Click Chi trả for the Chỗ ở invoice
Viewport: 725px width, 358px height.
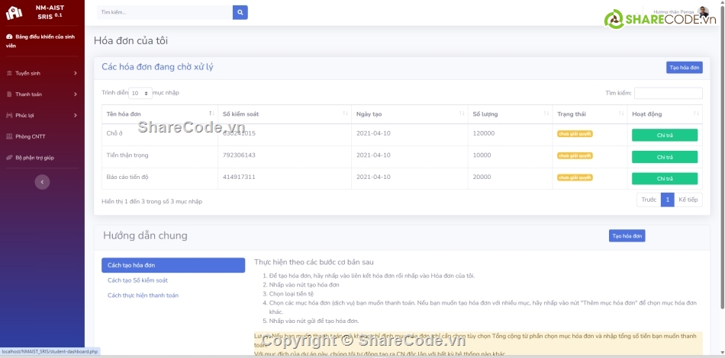click(x=664, y=135)
